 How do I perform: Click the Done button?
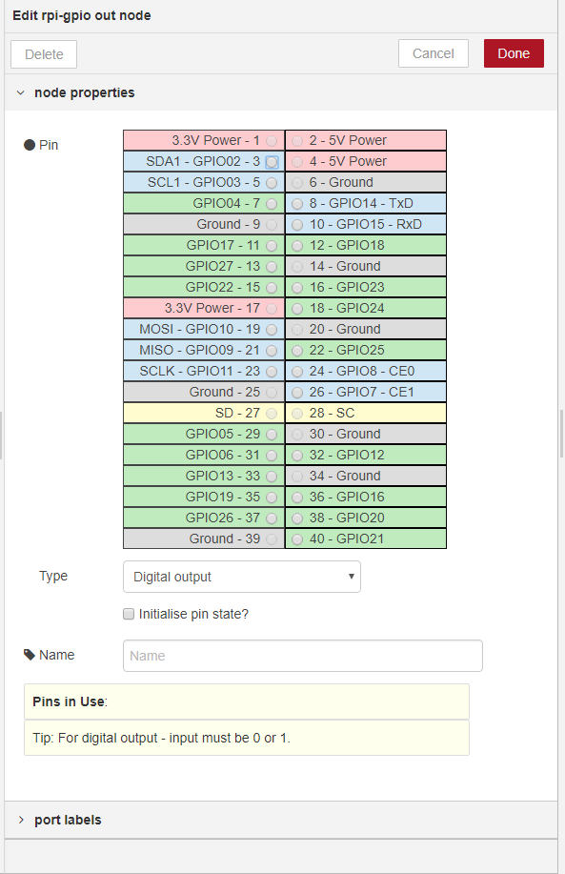pos(514,53)
